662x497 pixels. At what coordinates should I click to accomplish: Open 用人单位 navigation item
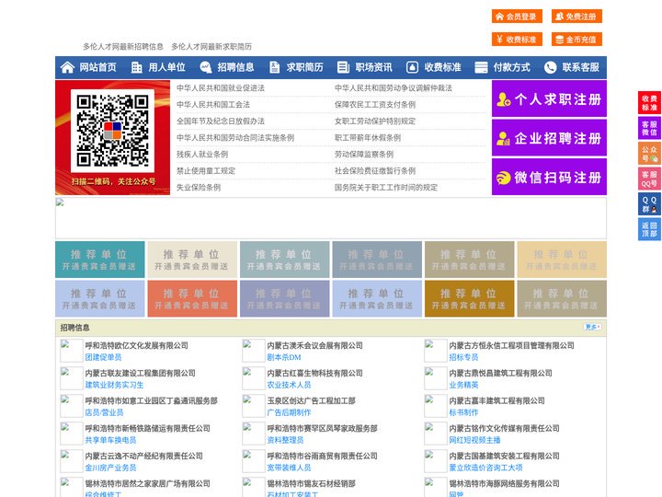[166, 67]
